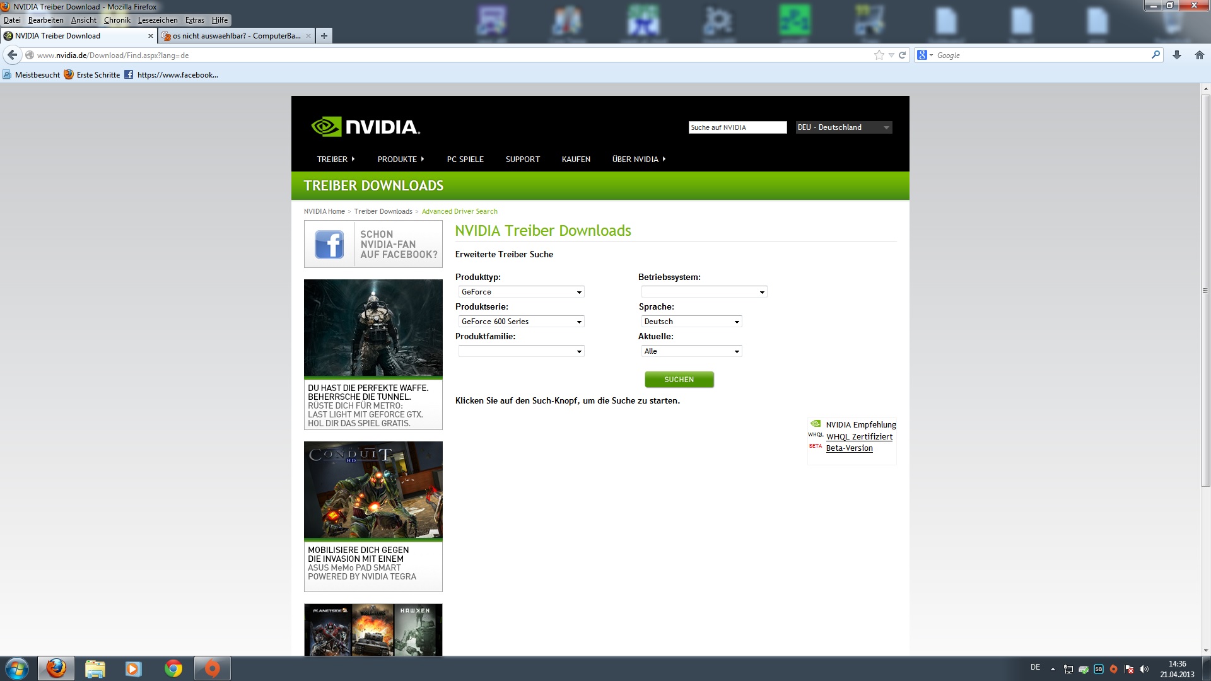Open the Produkttyp dropdown showing GeForce

(521, 292)
